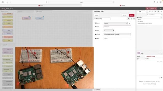
Task: Select the change node in the palette
Action: [x=8, y=20]
